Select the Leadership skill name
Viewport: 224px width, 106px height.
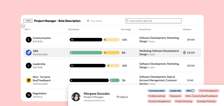[39, 64]
